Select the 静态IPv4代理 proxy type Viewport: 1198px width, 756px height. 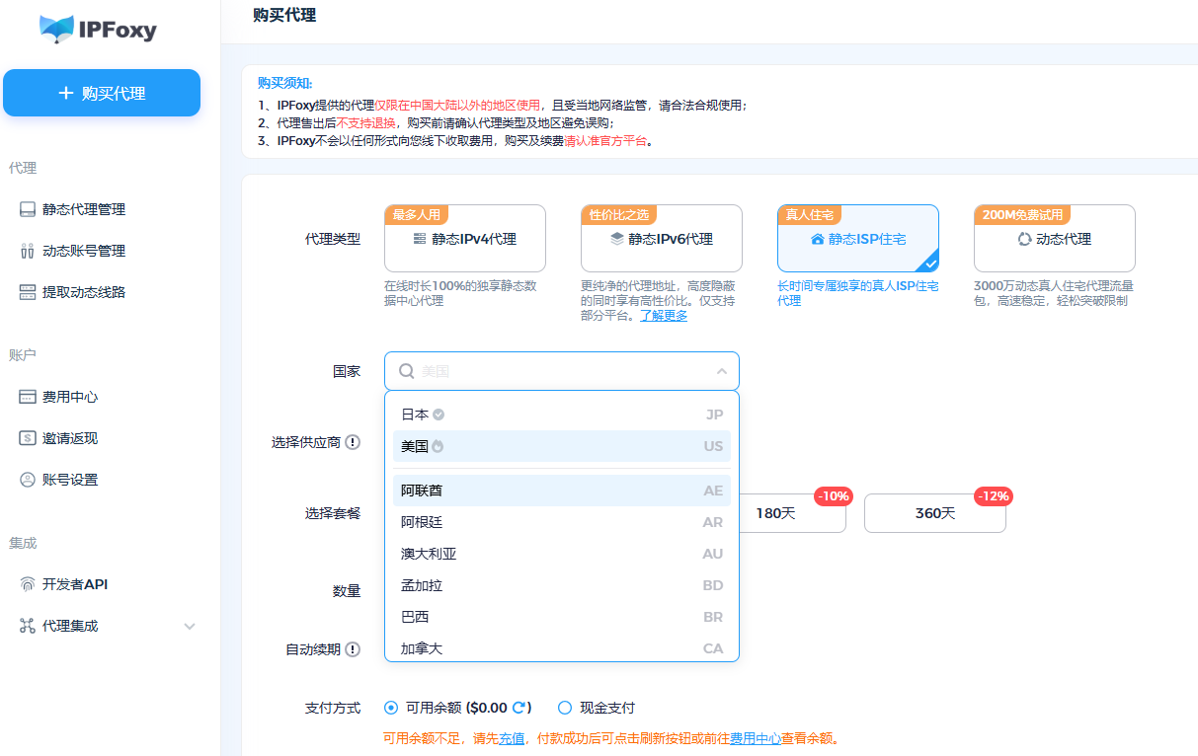pyautogui.click(x=464, y=239)
